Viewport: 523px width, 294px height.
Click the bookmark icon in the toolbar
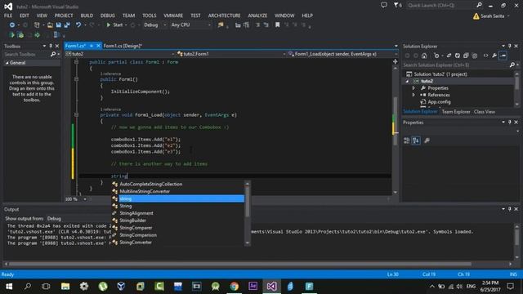click(x=277, y=25)
